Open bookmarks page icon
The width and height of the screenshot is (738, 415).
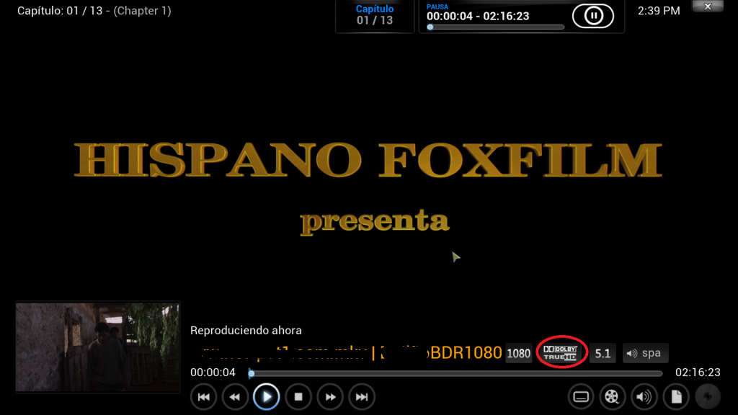tap(676, 396)
